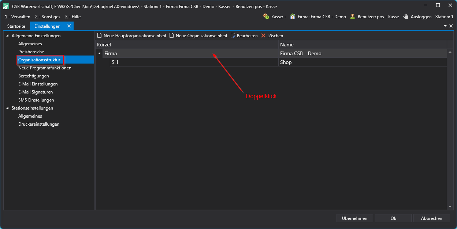Select E-Mail Einstellungen in the tree
Image resolution: width=457 pixels, height=229 pixels.
38,84
